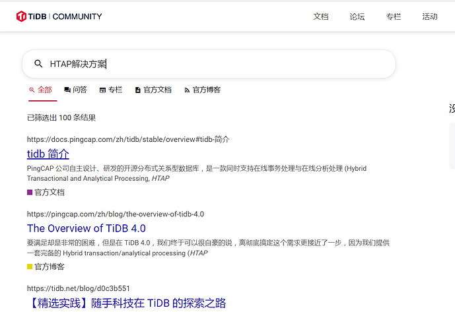
Task: Open the tidb 简介 result link
Action: pos(48,154)
